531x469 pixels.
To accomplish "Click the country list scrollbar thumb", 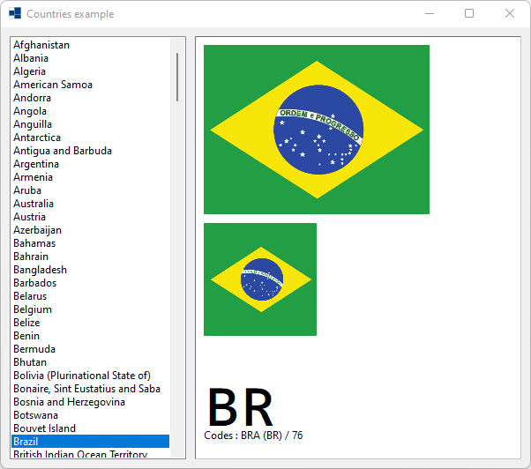I will pyautogui.click(x=177, y=78).
